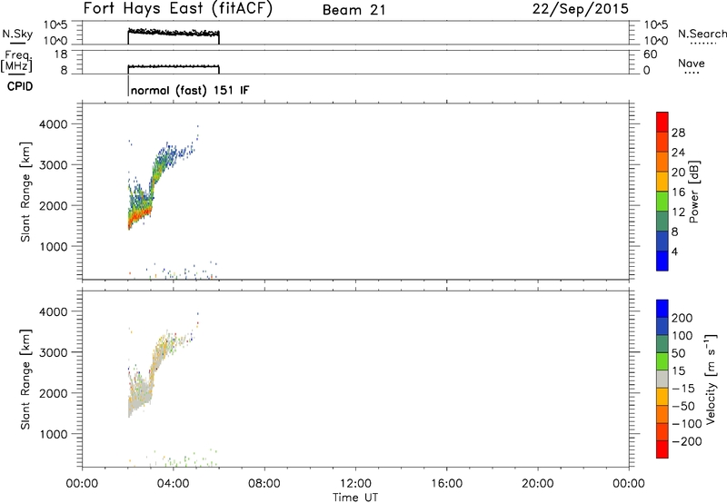
Task: Click the 'N.Sky' legend label
Action: click(17, 34)
